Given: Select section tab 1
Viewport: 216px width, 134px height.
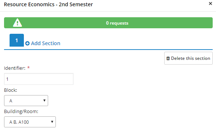Looking at the screenshot, I should [x=17, y=40].
